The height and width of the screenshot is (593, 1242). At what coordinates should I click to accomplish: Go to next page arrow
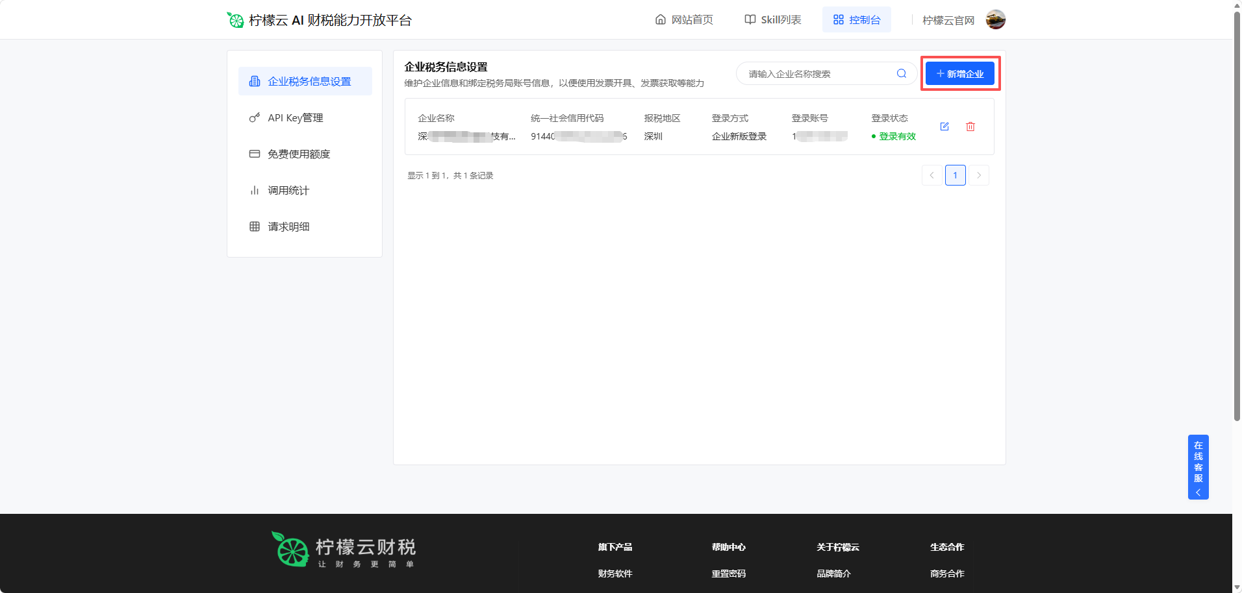(x=979, y=175)
